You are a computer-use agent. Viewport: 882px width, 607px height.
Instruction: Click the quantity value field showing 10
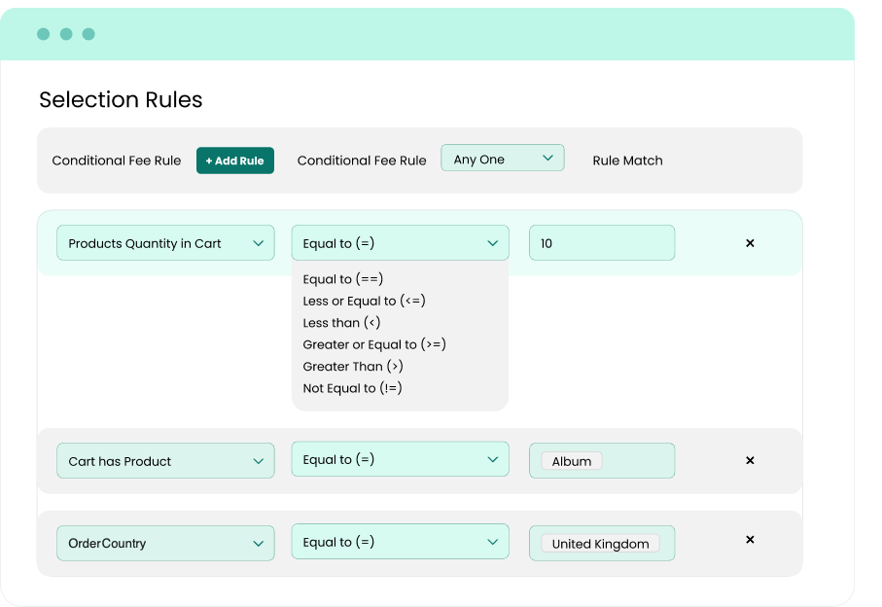pyautogui.click(x=601, y=243)
